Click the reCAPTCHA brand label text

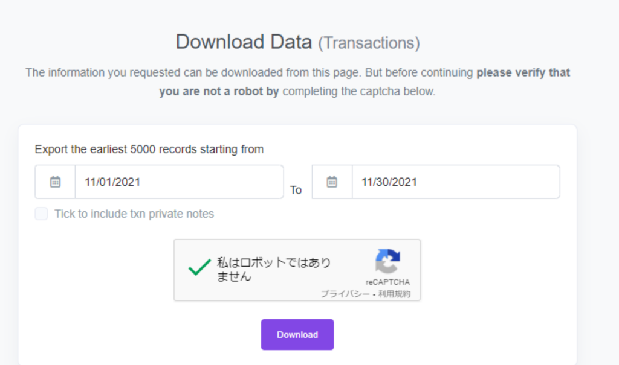pos(387,282)
